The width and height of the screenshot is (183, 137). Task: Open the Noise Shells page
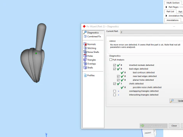91,52
